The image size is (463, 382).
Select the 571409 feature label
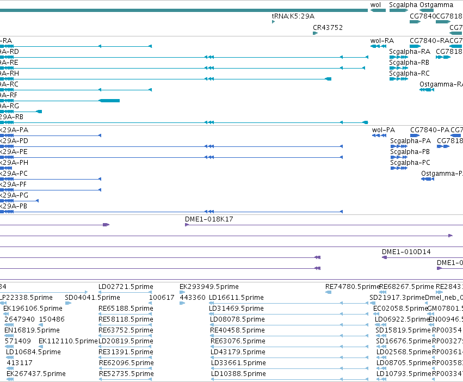[18, 341]
